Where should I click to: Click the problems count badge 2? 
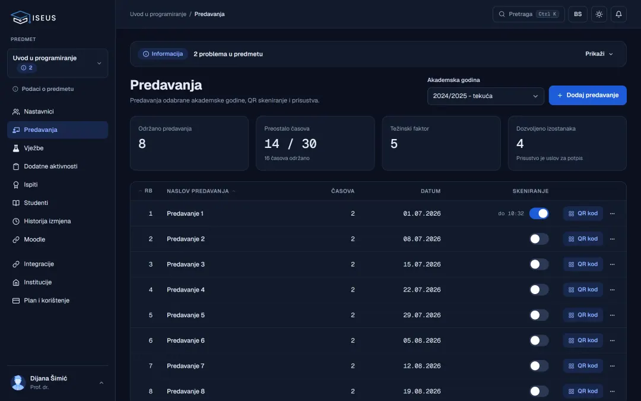click(x=27, y=68)
